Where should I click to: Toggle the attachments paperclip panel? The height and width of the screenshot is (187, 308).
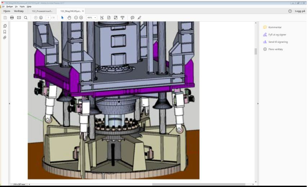click(x=5, y=37)
